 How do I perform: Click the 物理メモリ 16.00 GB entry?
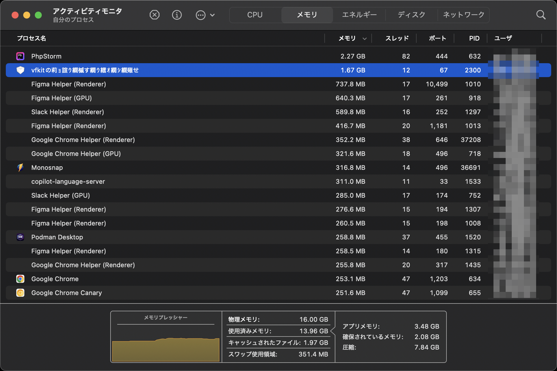278,319
